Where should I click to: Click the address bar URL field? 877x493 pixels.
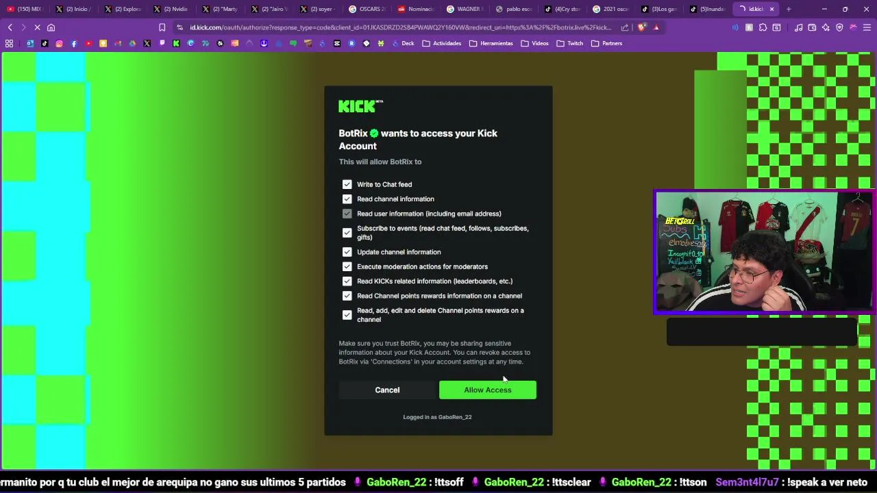[x=400, y=27]
